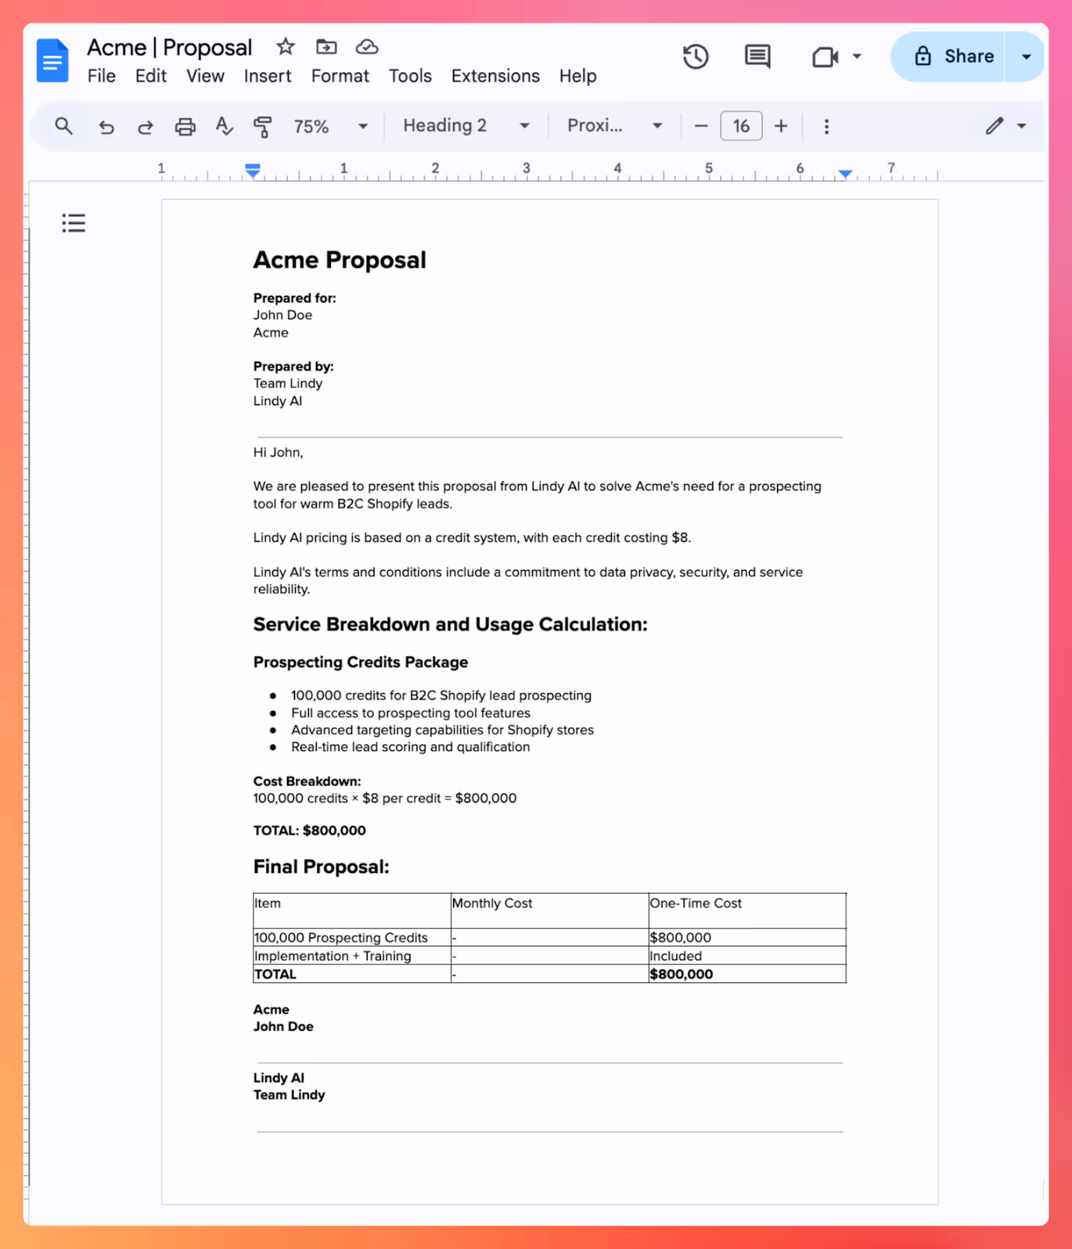Image resolution: width=1072 pixels, height=1249 pixels.
Task: Click bullet Full access to prospecting tool features
Action: coord(410,713)
